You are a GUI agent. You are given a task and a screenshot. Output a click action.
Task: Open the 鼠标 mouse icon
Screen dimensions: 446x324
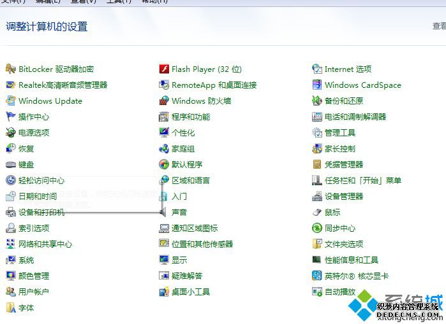(x=317, y=212)
